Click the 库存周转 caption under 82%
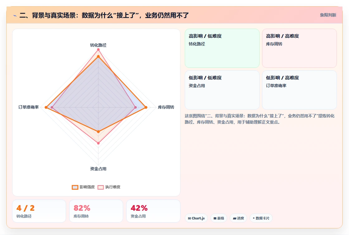 click(x=81, y=216)
